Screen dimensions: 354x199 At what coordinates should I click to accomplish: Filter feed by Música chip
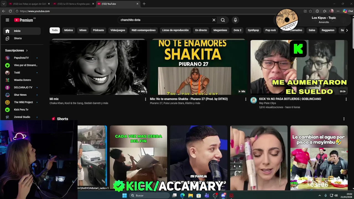click(x=69, y=30)
